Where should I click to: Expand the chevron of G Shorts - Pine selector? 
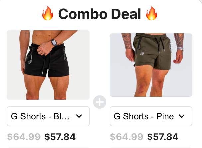tap(182, 116)
